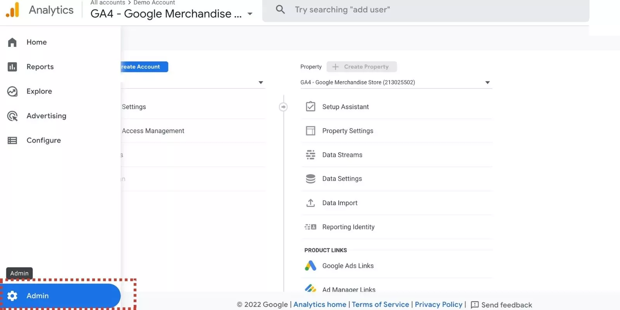Click the Admin gear icon
This screenshot has width=620, height=310.
click(x=12, y=296)
